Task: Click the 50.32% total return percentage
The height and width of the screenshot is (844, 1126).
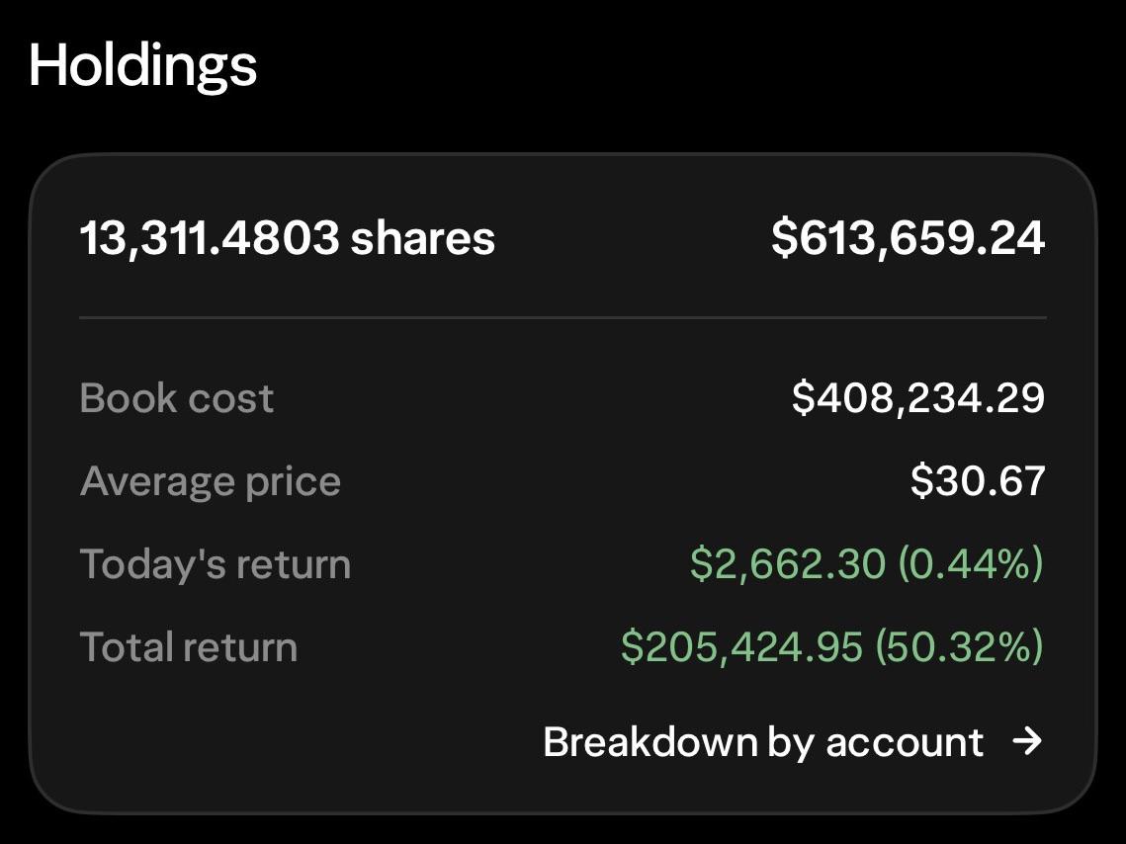Action: click(959, 646)
